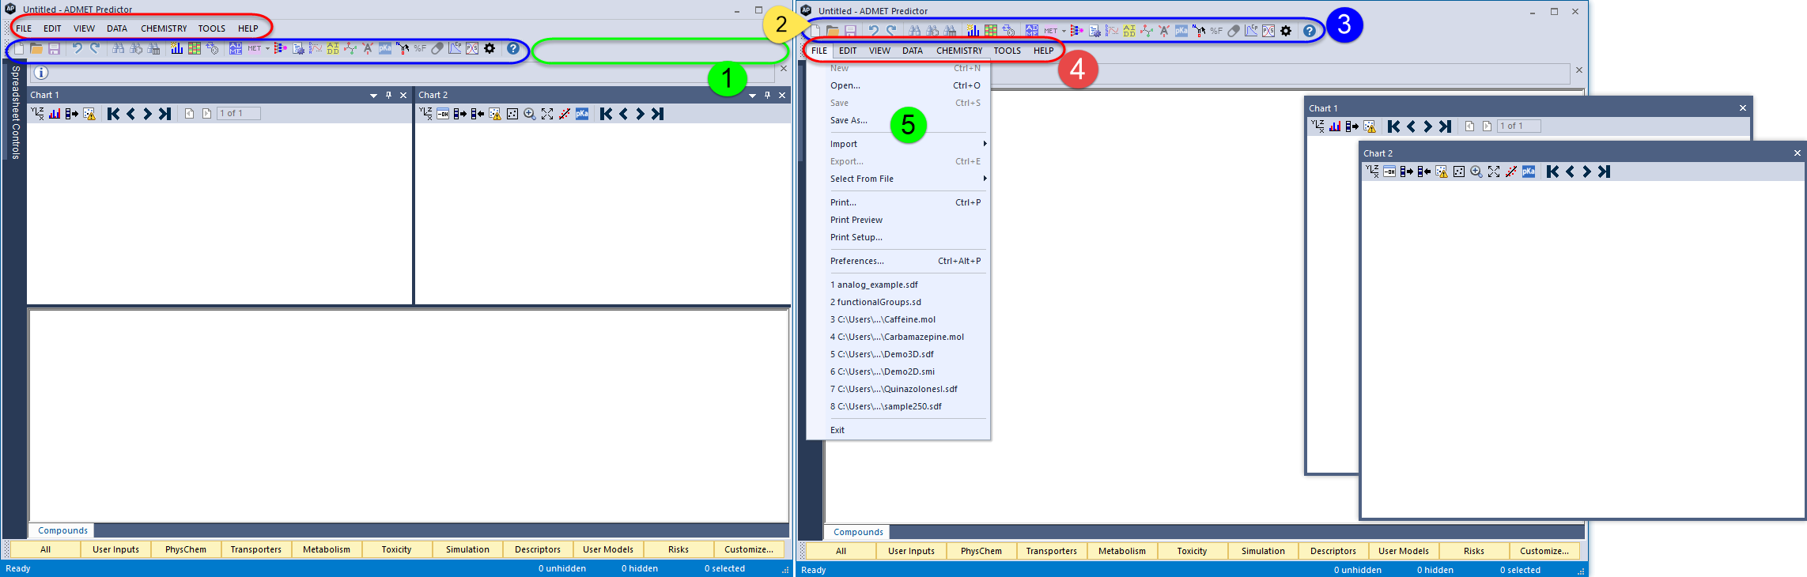Open the docked Chart 1 panel dropdown arrow

[373, 96]
